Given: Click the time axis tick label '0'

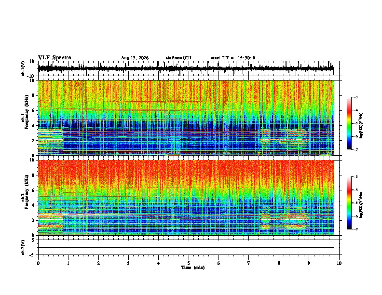Looking at the screenshot, I should pyautogui.click(x=38, y=263).
